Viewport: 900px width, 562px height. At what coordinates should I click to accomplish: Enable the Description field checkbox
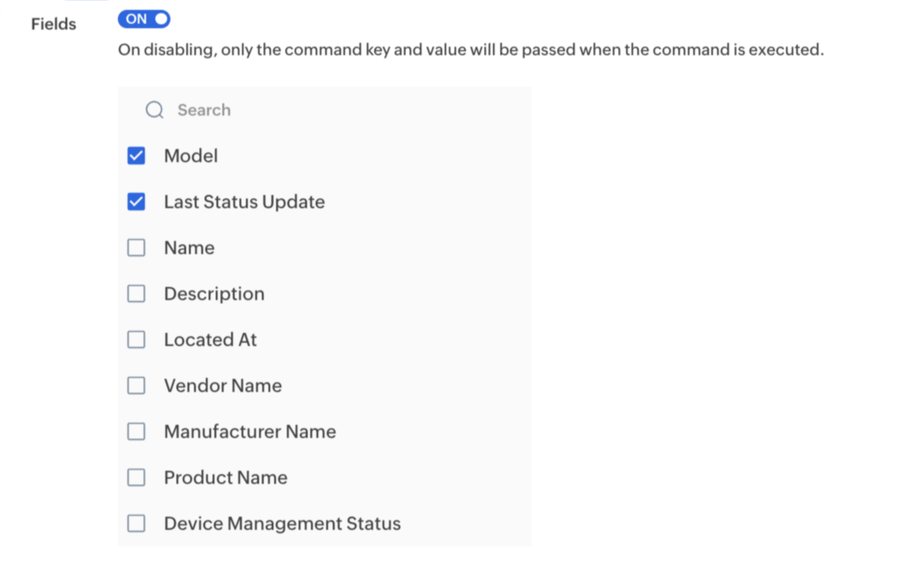(x=136, y=293)
